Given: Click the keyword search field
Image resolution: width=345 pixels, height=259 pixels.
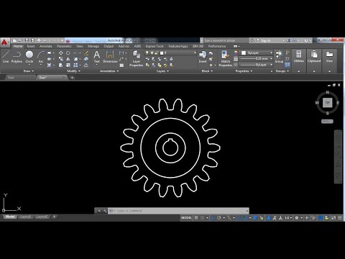Looking at the screenshot, I should pos(226,40).
